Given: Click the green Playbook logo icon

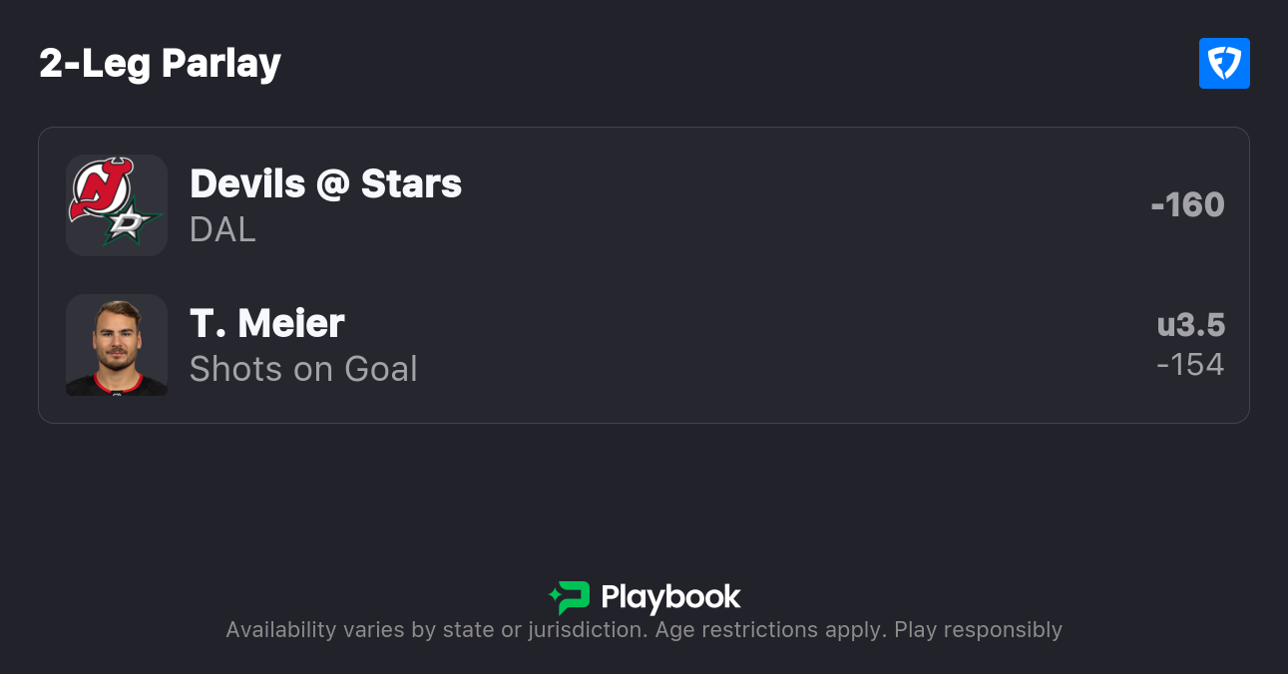Looking at the screenshot, I should pyautogui.click(x=569, y=597).
